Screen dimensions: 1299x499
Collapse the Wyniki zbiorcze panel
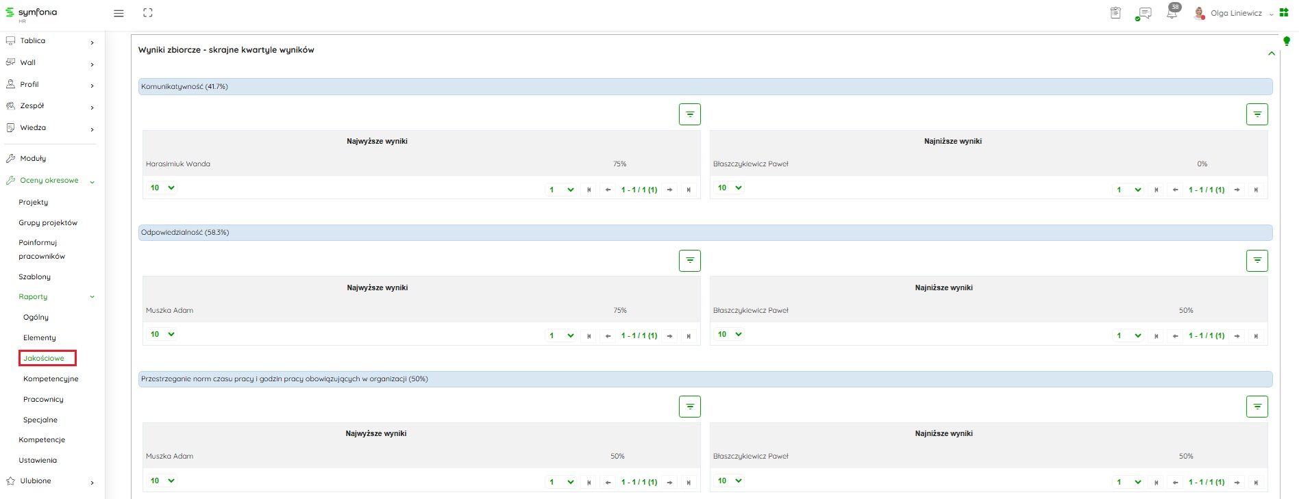[x=1272, y=53]
